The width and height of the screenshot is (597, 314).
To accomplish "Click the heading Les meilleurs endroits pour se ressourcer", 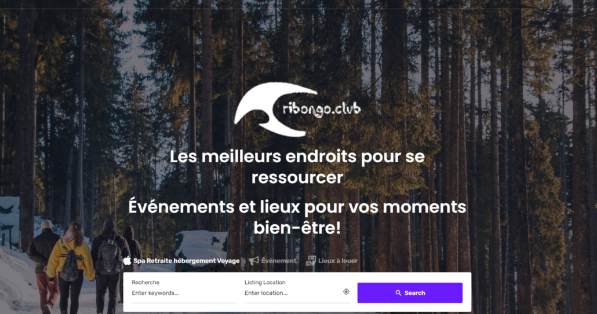I will (297, 167).
